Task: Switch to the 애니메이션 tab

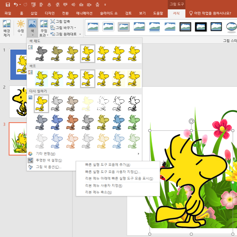Action: (x=84, y=13)
